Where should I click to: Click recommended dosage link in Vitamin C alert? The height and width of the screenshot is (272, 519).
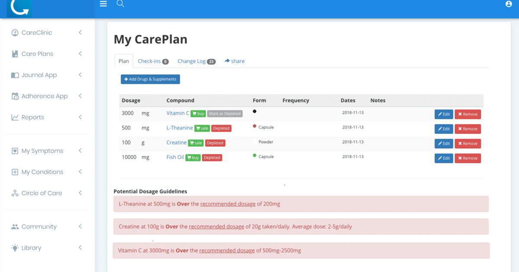pyautogui.click(x=227, y=250)
